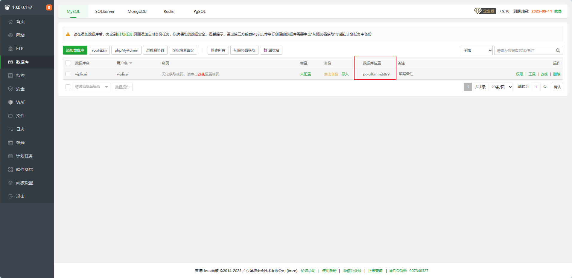Click the panel settings gear icon
Screen dimensions: 572x278
click(10, 183)
